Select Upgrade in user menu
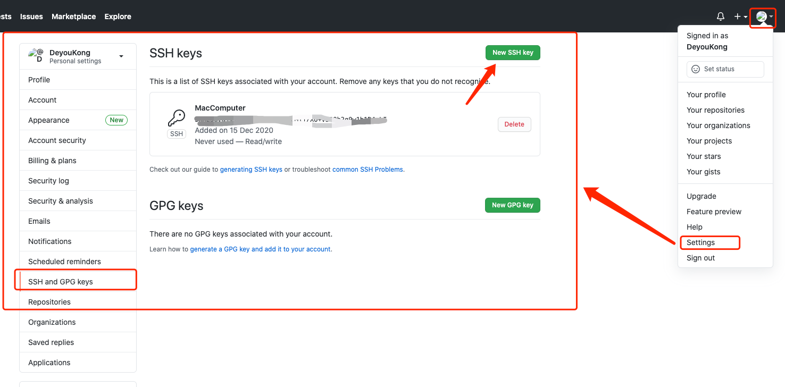 click(x=725, y=196)
